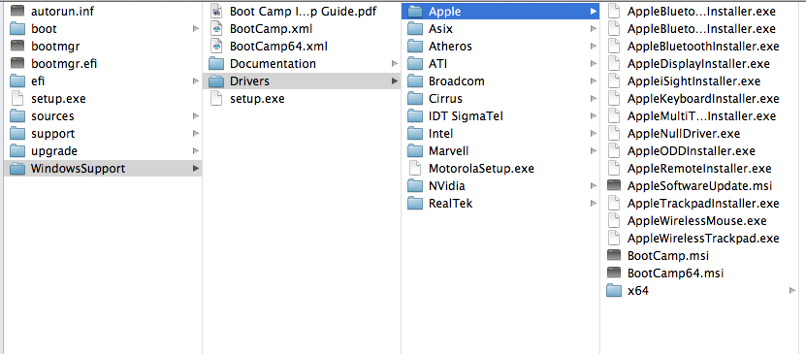
Task: Select AppleKeyboardInstaller.exe in the list
Action: coord(703,99)
